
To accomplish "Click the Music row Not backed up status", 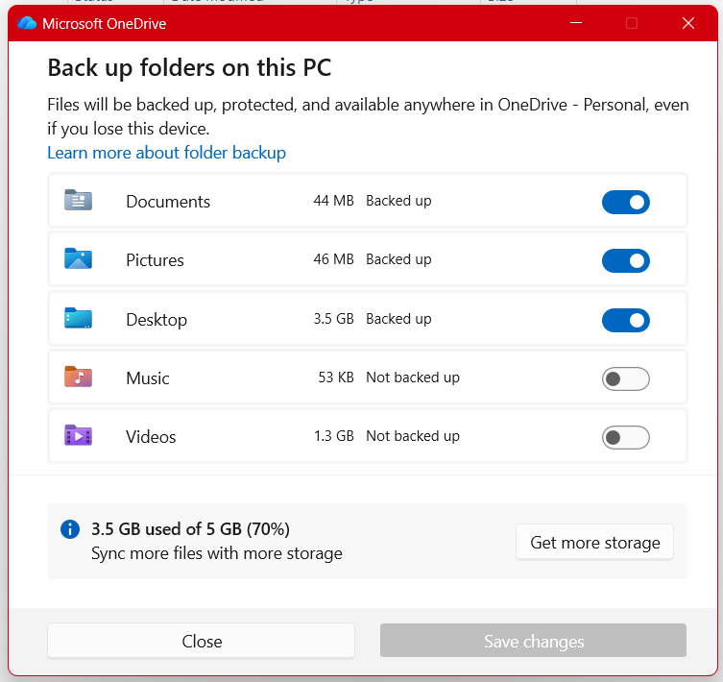I will pos(413,378).
